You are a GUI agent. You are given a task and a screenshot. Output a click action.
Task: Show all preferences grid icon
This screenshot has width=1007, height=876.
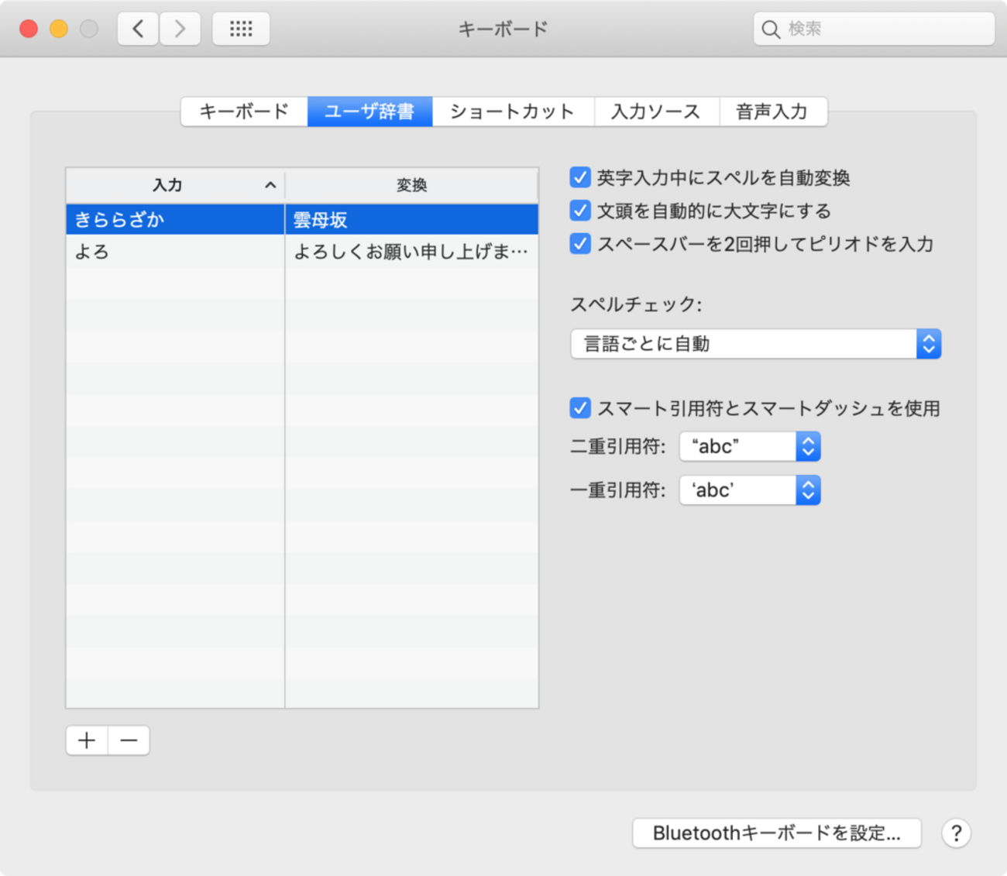click(241, 29)
